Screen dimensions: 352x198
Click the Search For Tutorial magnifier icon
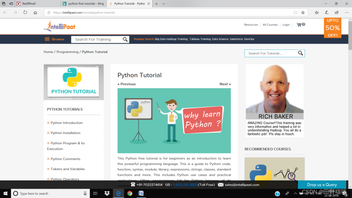click(x=301, y=53)
